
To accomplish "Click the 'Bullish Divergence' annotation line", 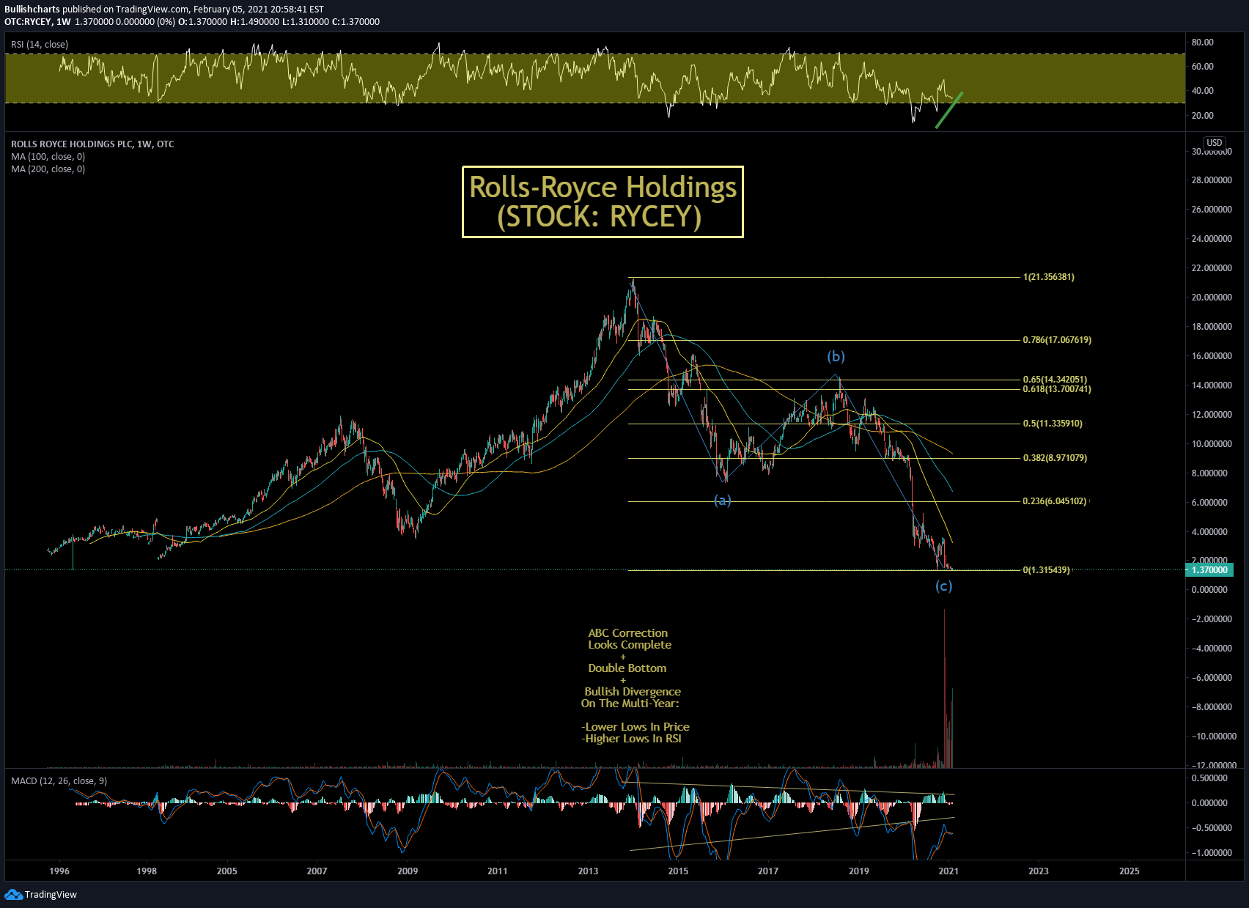I will (x=633, y=692).
